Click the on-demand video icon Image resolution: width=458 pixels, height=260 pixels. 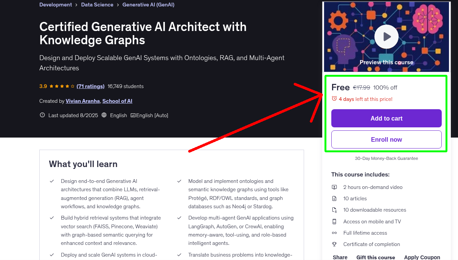coord(334,187)
